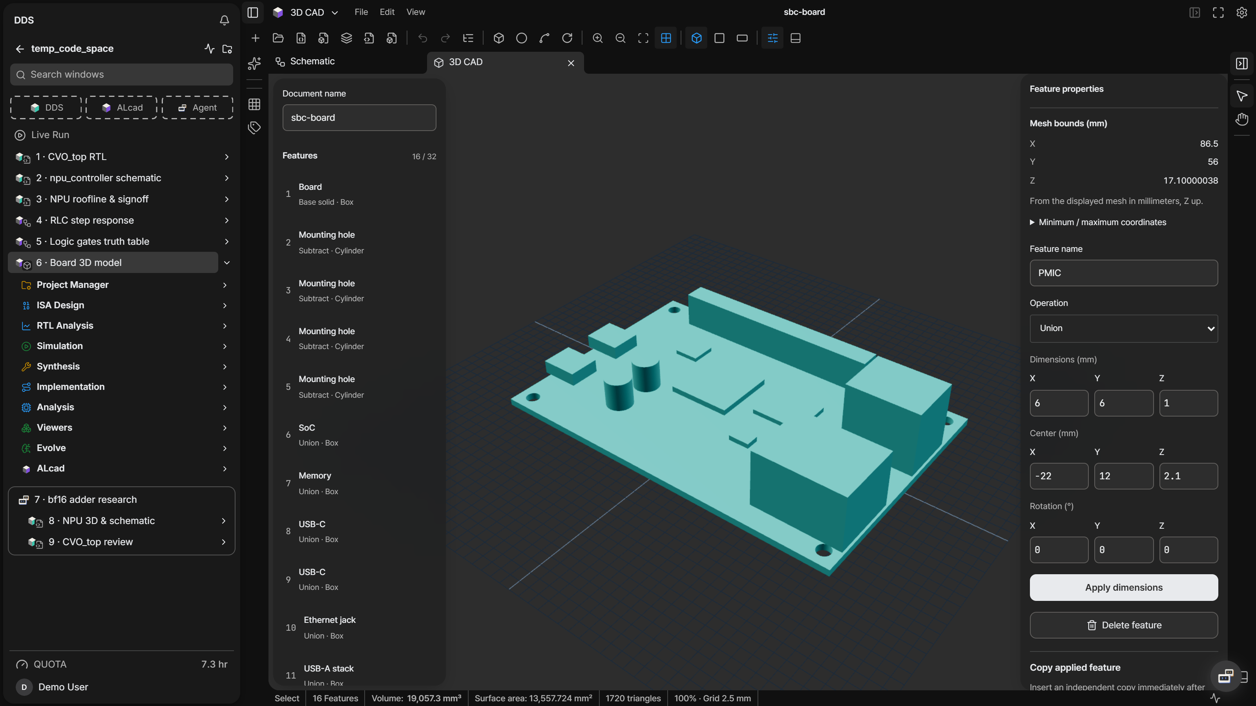1256x706 pixels.
Task: Open settings gear at top right
Action: click(1241, 12)
